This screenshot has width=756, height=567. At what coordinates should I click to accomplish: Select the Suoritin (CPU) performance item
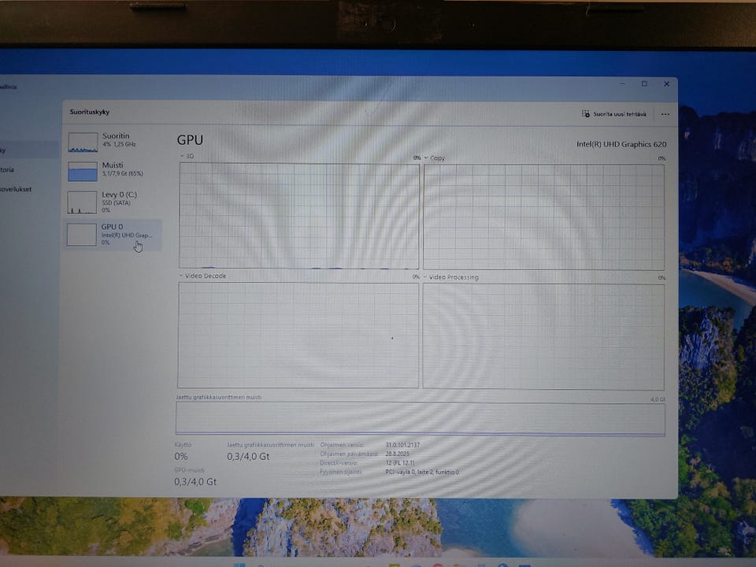[x=113, y=142]
